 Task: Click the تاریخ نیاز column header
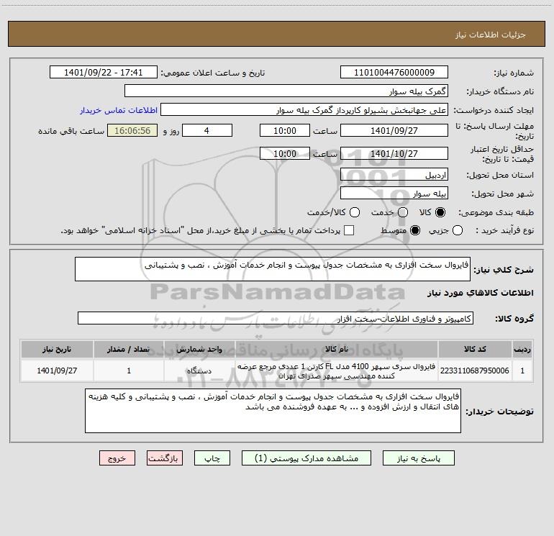pos(57,349)
